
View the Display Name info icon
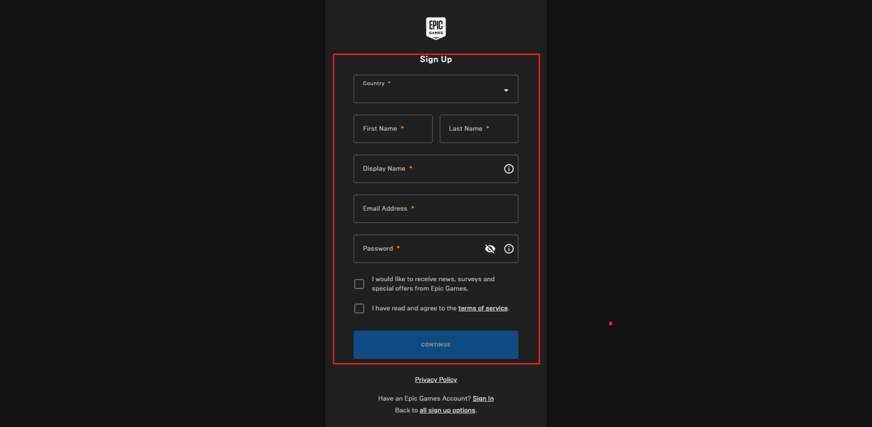(x=509, y=168)
